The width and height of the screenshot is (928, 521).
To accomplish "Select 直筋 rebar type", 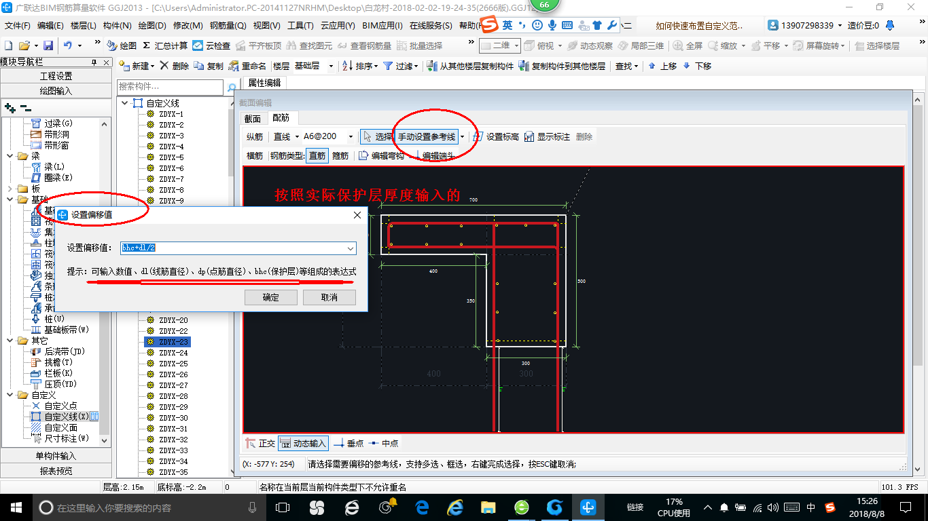I will 317,155.
